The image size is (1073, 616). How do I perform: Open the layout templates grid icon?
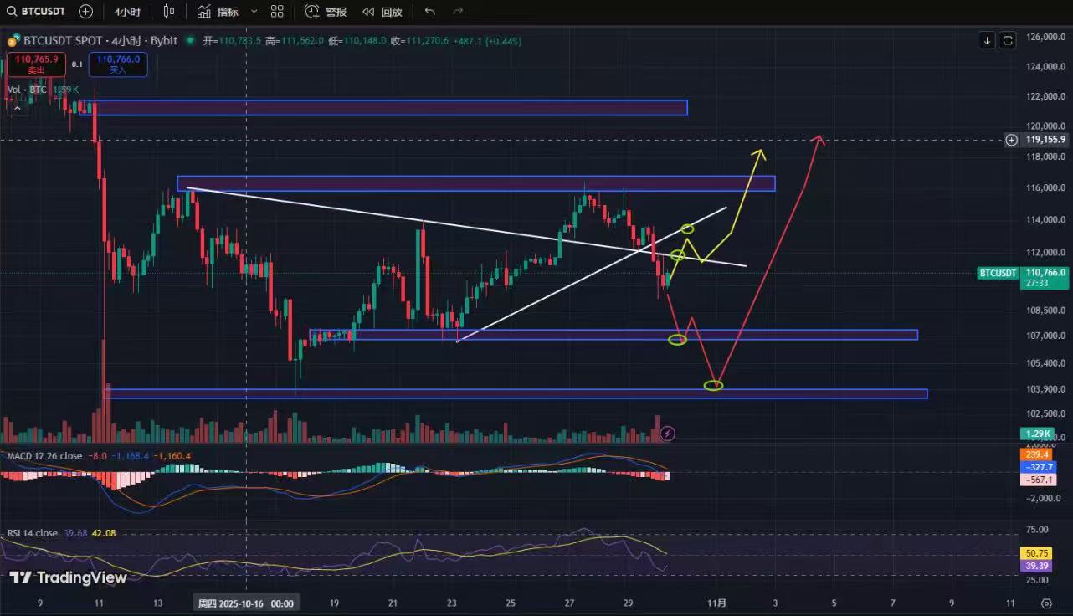click(x=277, y=12)
